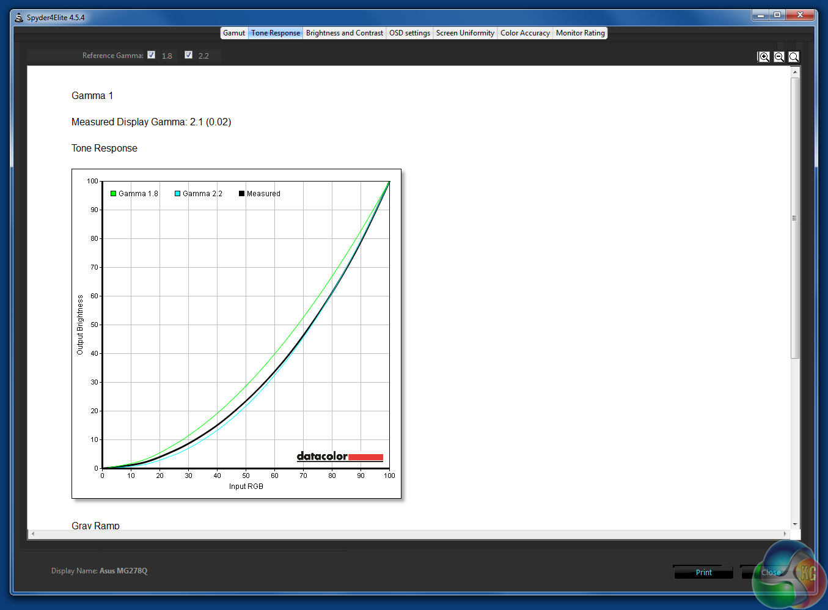
Task: View the Monitor Rating tab
Action: tap(581, 33)
